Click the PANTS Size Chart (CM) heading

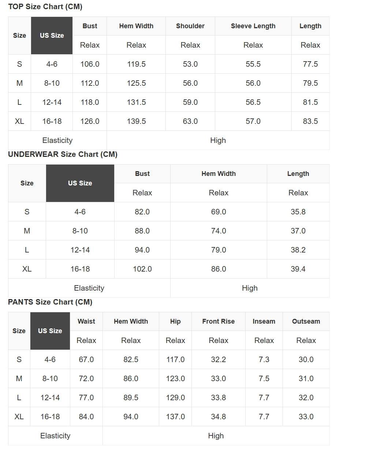click(x=50, y=302)
